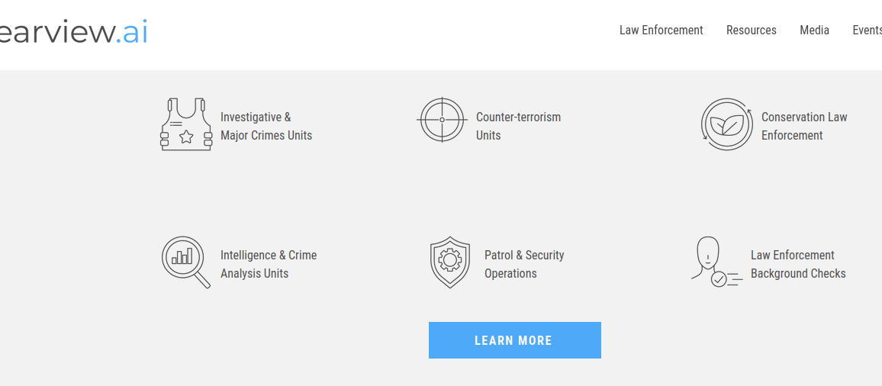
Task: Click the shield with gear icon
Action: pyautogui.click(x=450, y=262)
